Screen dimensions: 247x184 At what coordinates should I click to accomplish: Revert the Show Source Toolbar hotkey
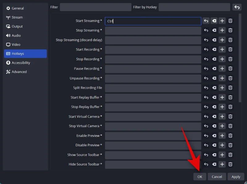(206, 155)
